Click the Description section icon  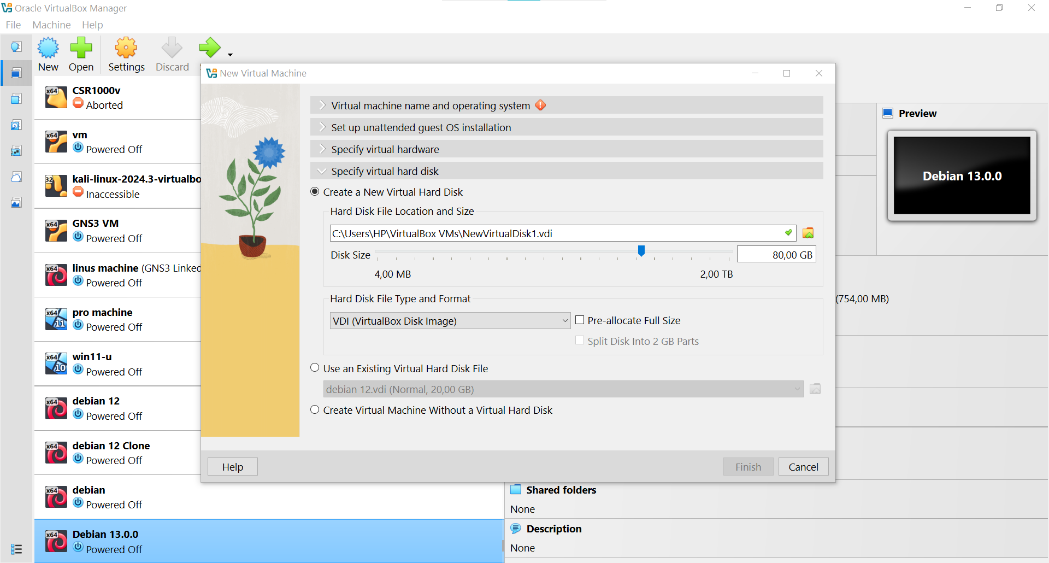(516, 529)
